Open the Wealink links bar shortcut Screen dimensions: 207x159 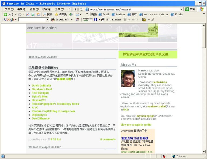coord(118,15)
